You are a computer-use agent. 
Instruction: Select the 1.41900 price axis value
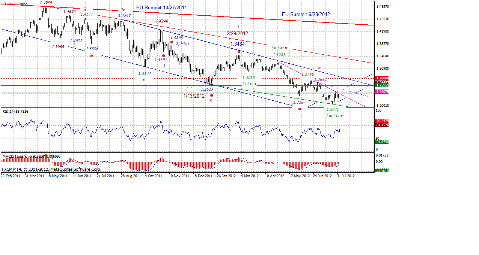pyautogui.click(x=383, y=31)
